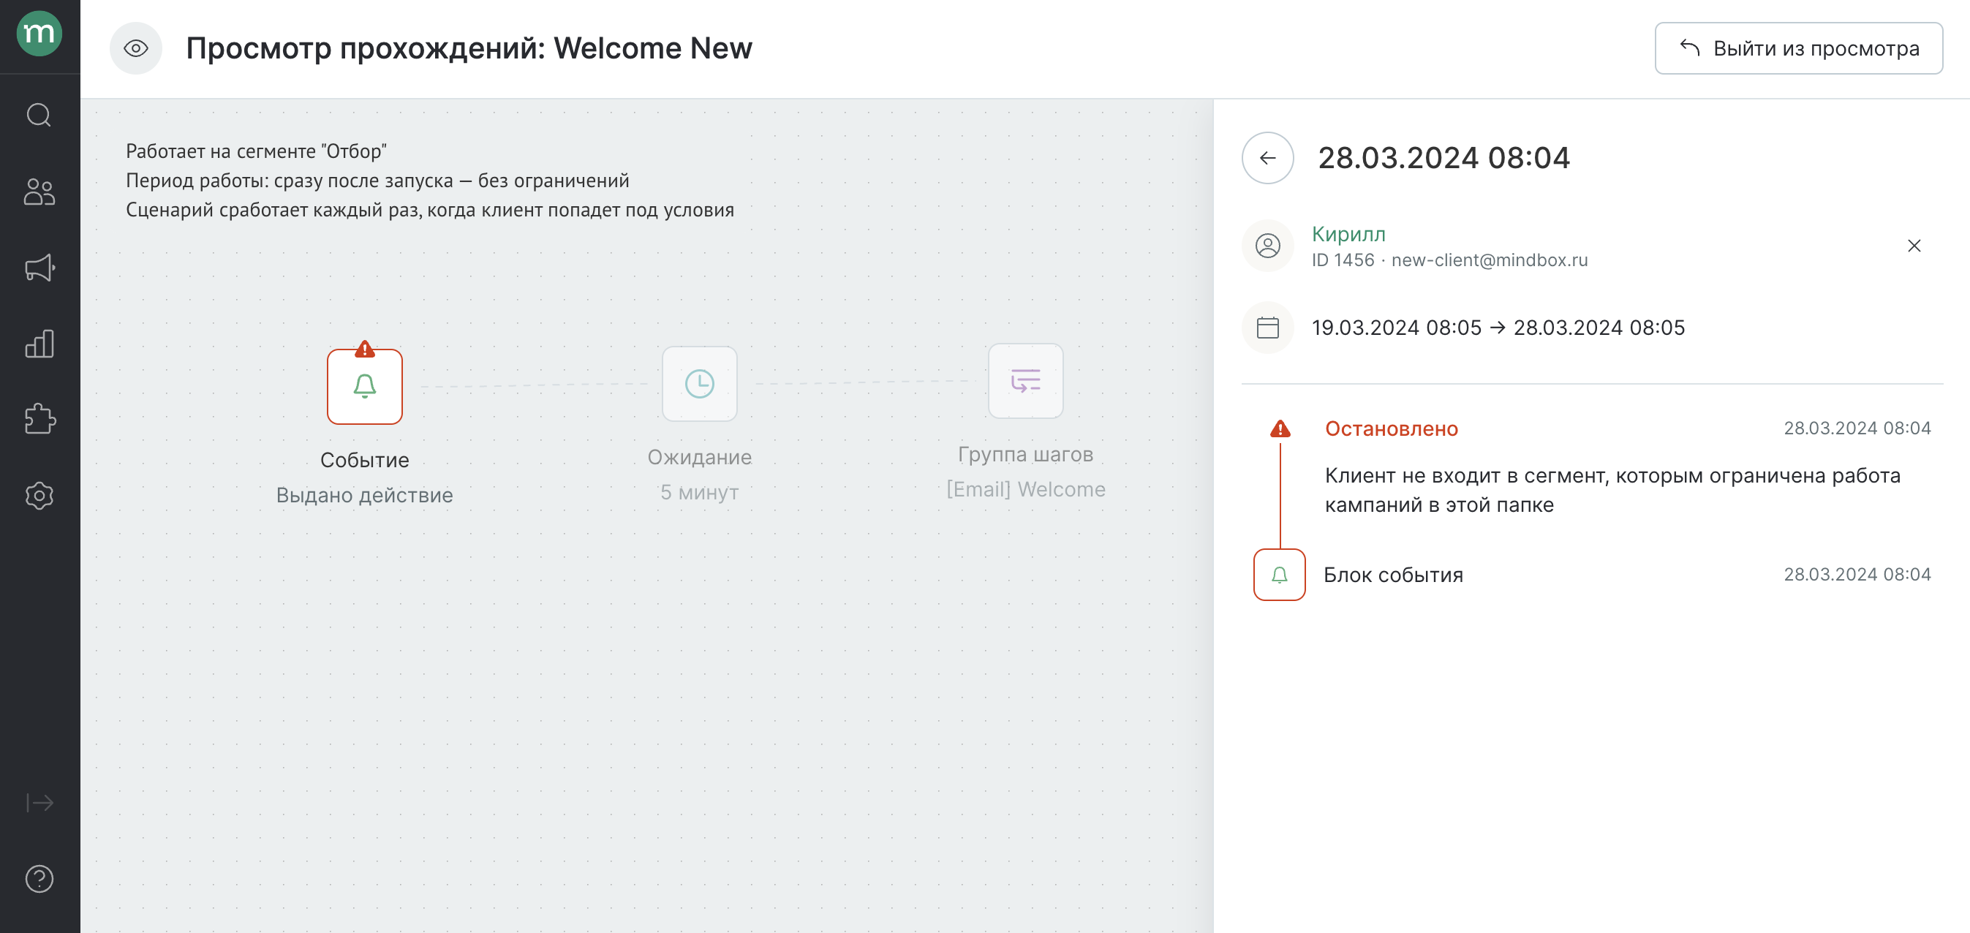
Task: Click the Остановлено status text
Action: click(x=1391, y=429)
